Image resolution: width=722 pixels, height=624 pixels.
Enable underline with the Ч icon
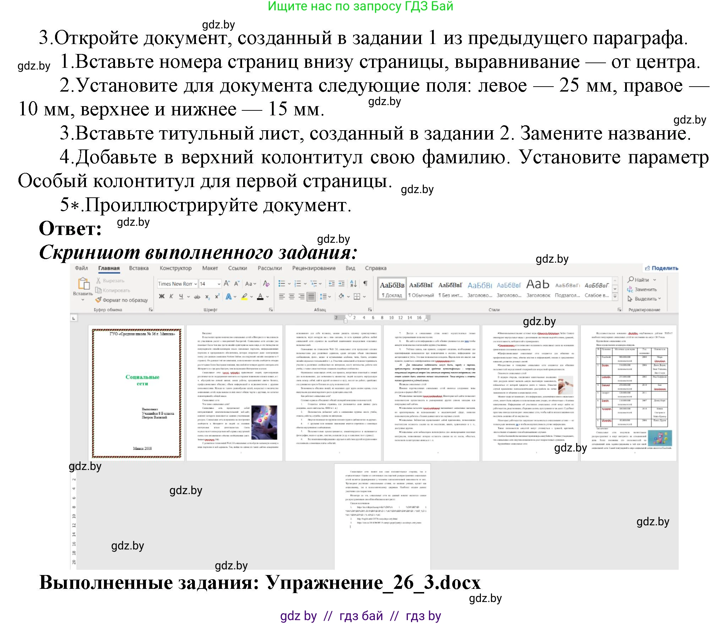[181, 296]
